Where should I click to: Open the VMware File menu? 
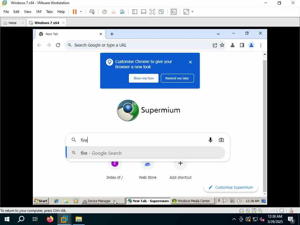[x=6, y=12]
